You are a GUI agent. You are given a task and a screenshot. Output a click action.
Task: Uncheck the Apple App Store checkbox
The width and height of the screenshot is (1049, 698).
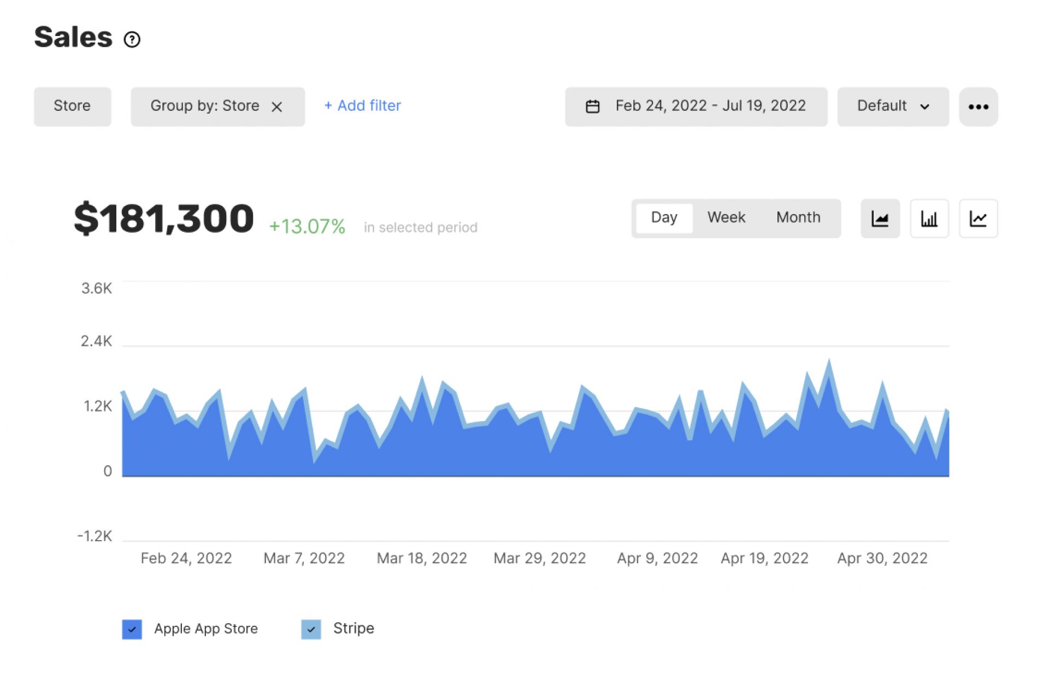(132, 629)
